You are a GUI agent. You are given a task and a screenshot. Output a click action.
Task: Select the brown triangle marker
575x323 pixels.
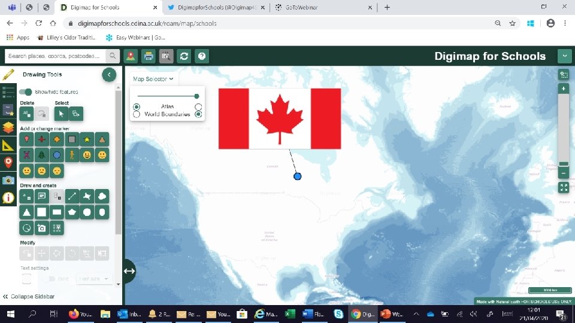coord(102,139)
